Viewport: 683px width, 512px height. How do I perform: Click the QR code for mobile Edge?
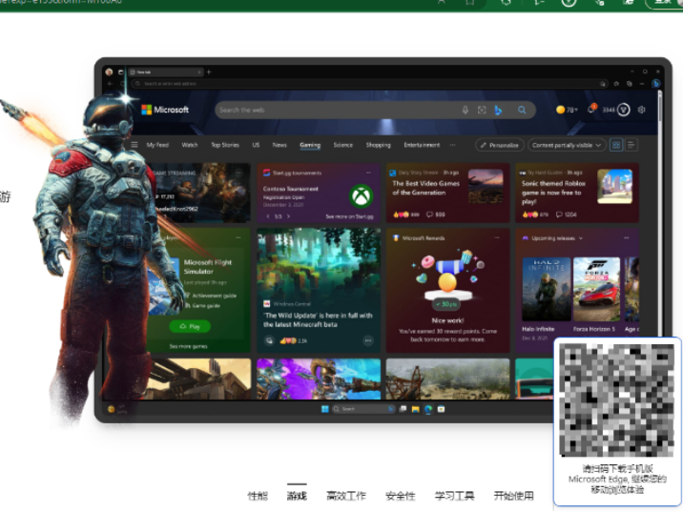(x=616, y=399)
